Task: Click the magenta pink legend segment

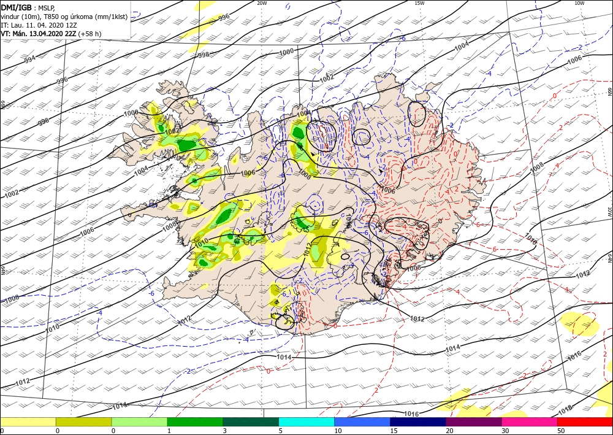Action: (530, 422)
